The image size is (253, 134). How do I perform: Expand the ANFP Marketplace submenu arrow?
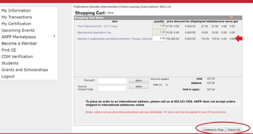(54, 36)
